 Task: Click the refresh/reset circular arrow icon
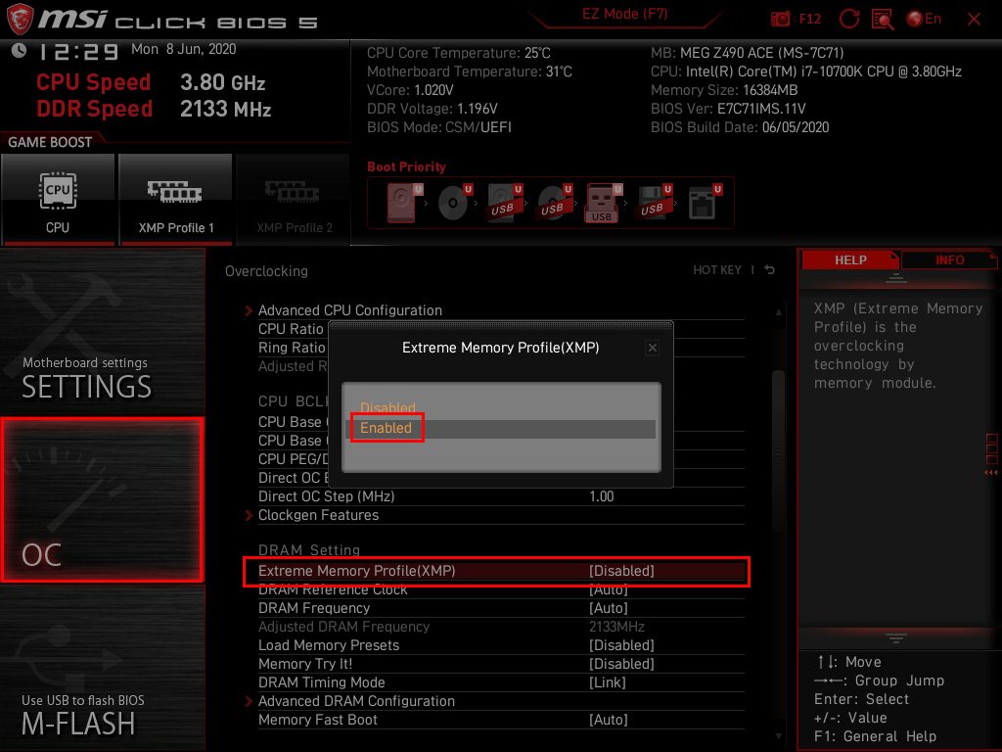[x=848, y=19]
